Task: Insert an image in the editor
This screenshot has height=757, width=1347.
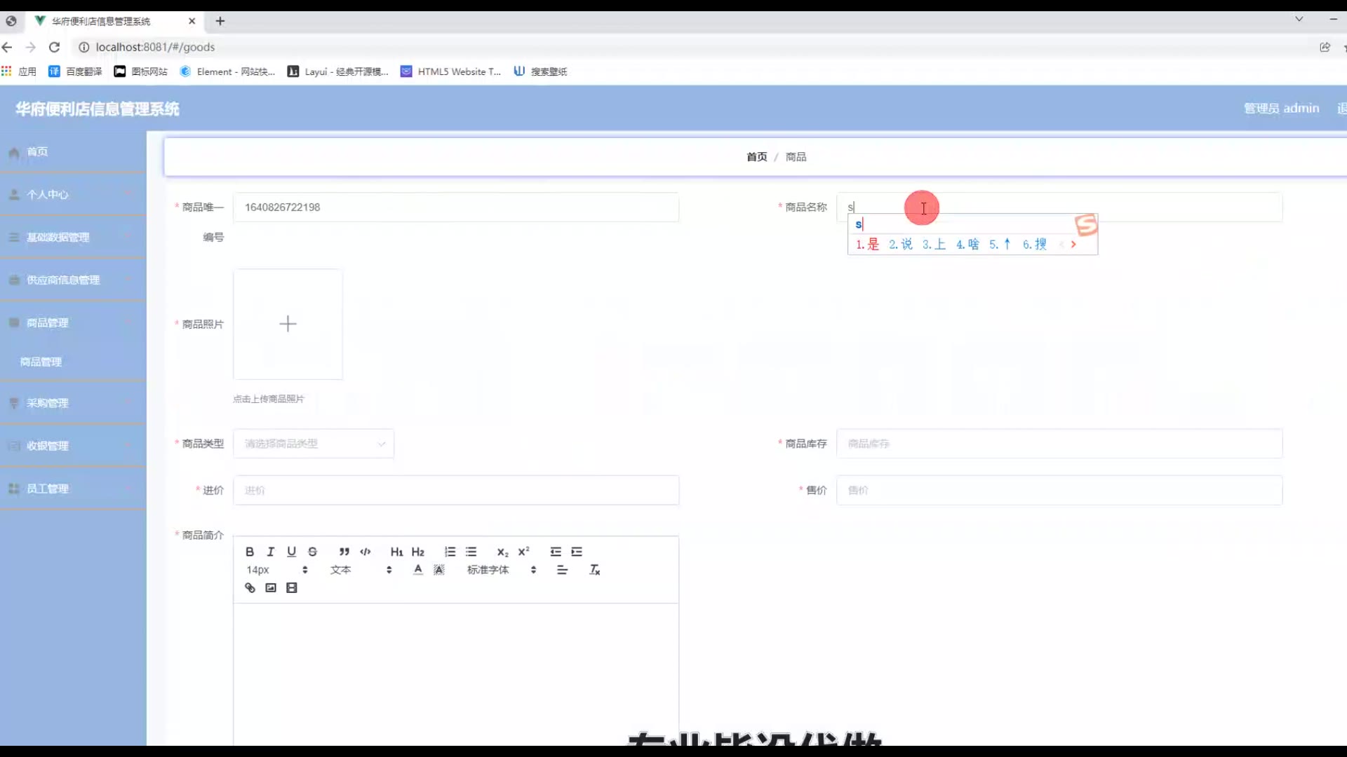Action: click(x=271, y=588)
